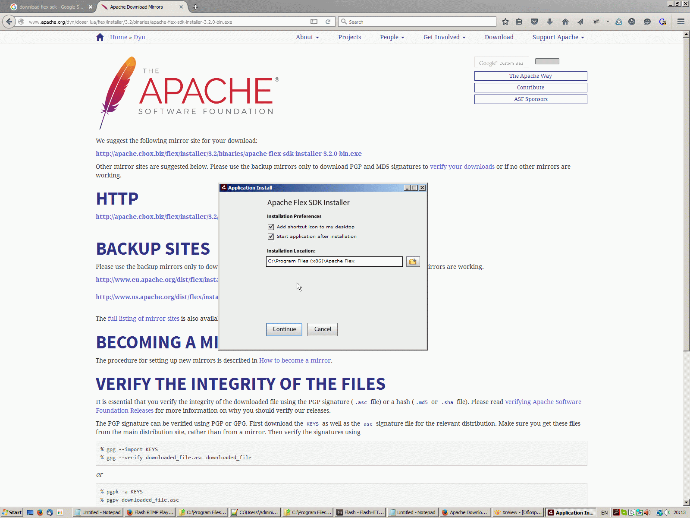Show bookmarks list icon in Firefox toolbar

tap(519, 22)
